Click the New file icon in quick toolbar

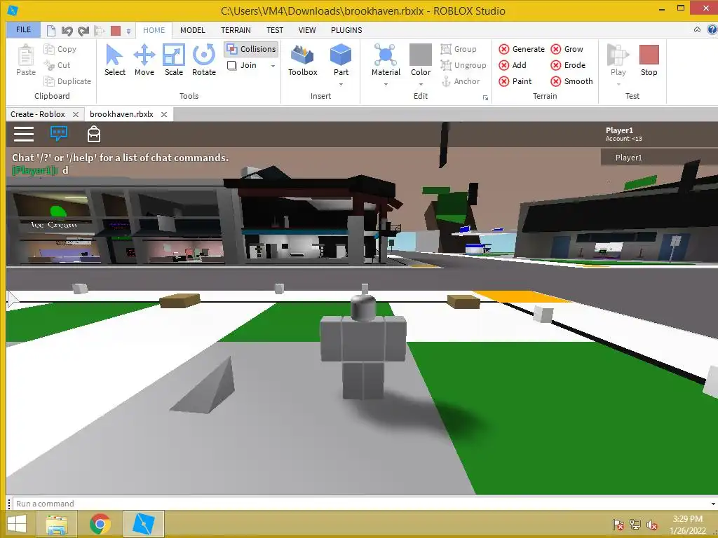(x=50, y=31)
